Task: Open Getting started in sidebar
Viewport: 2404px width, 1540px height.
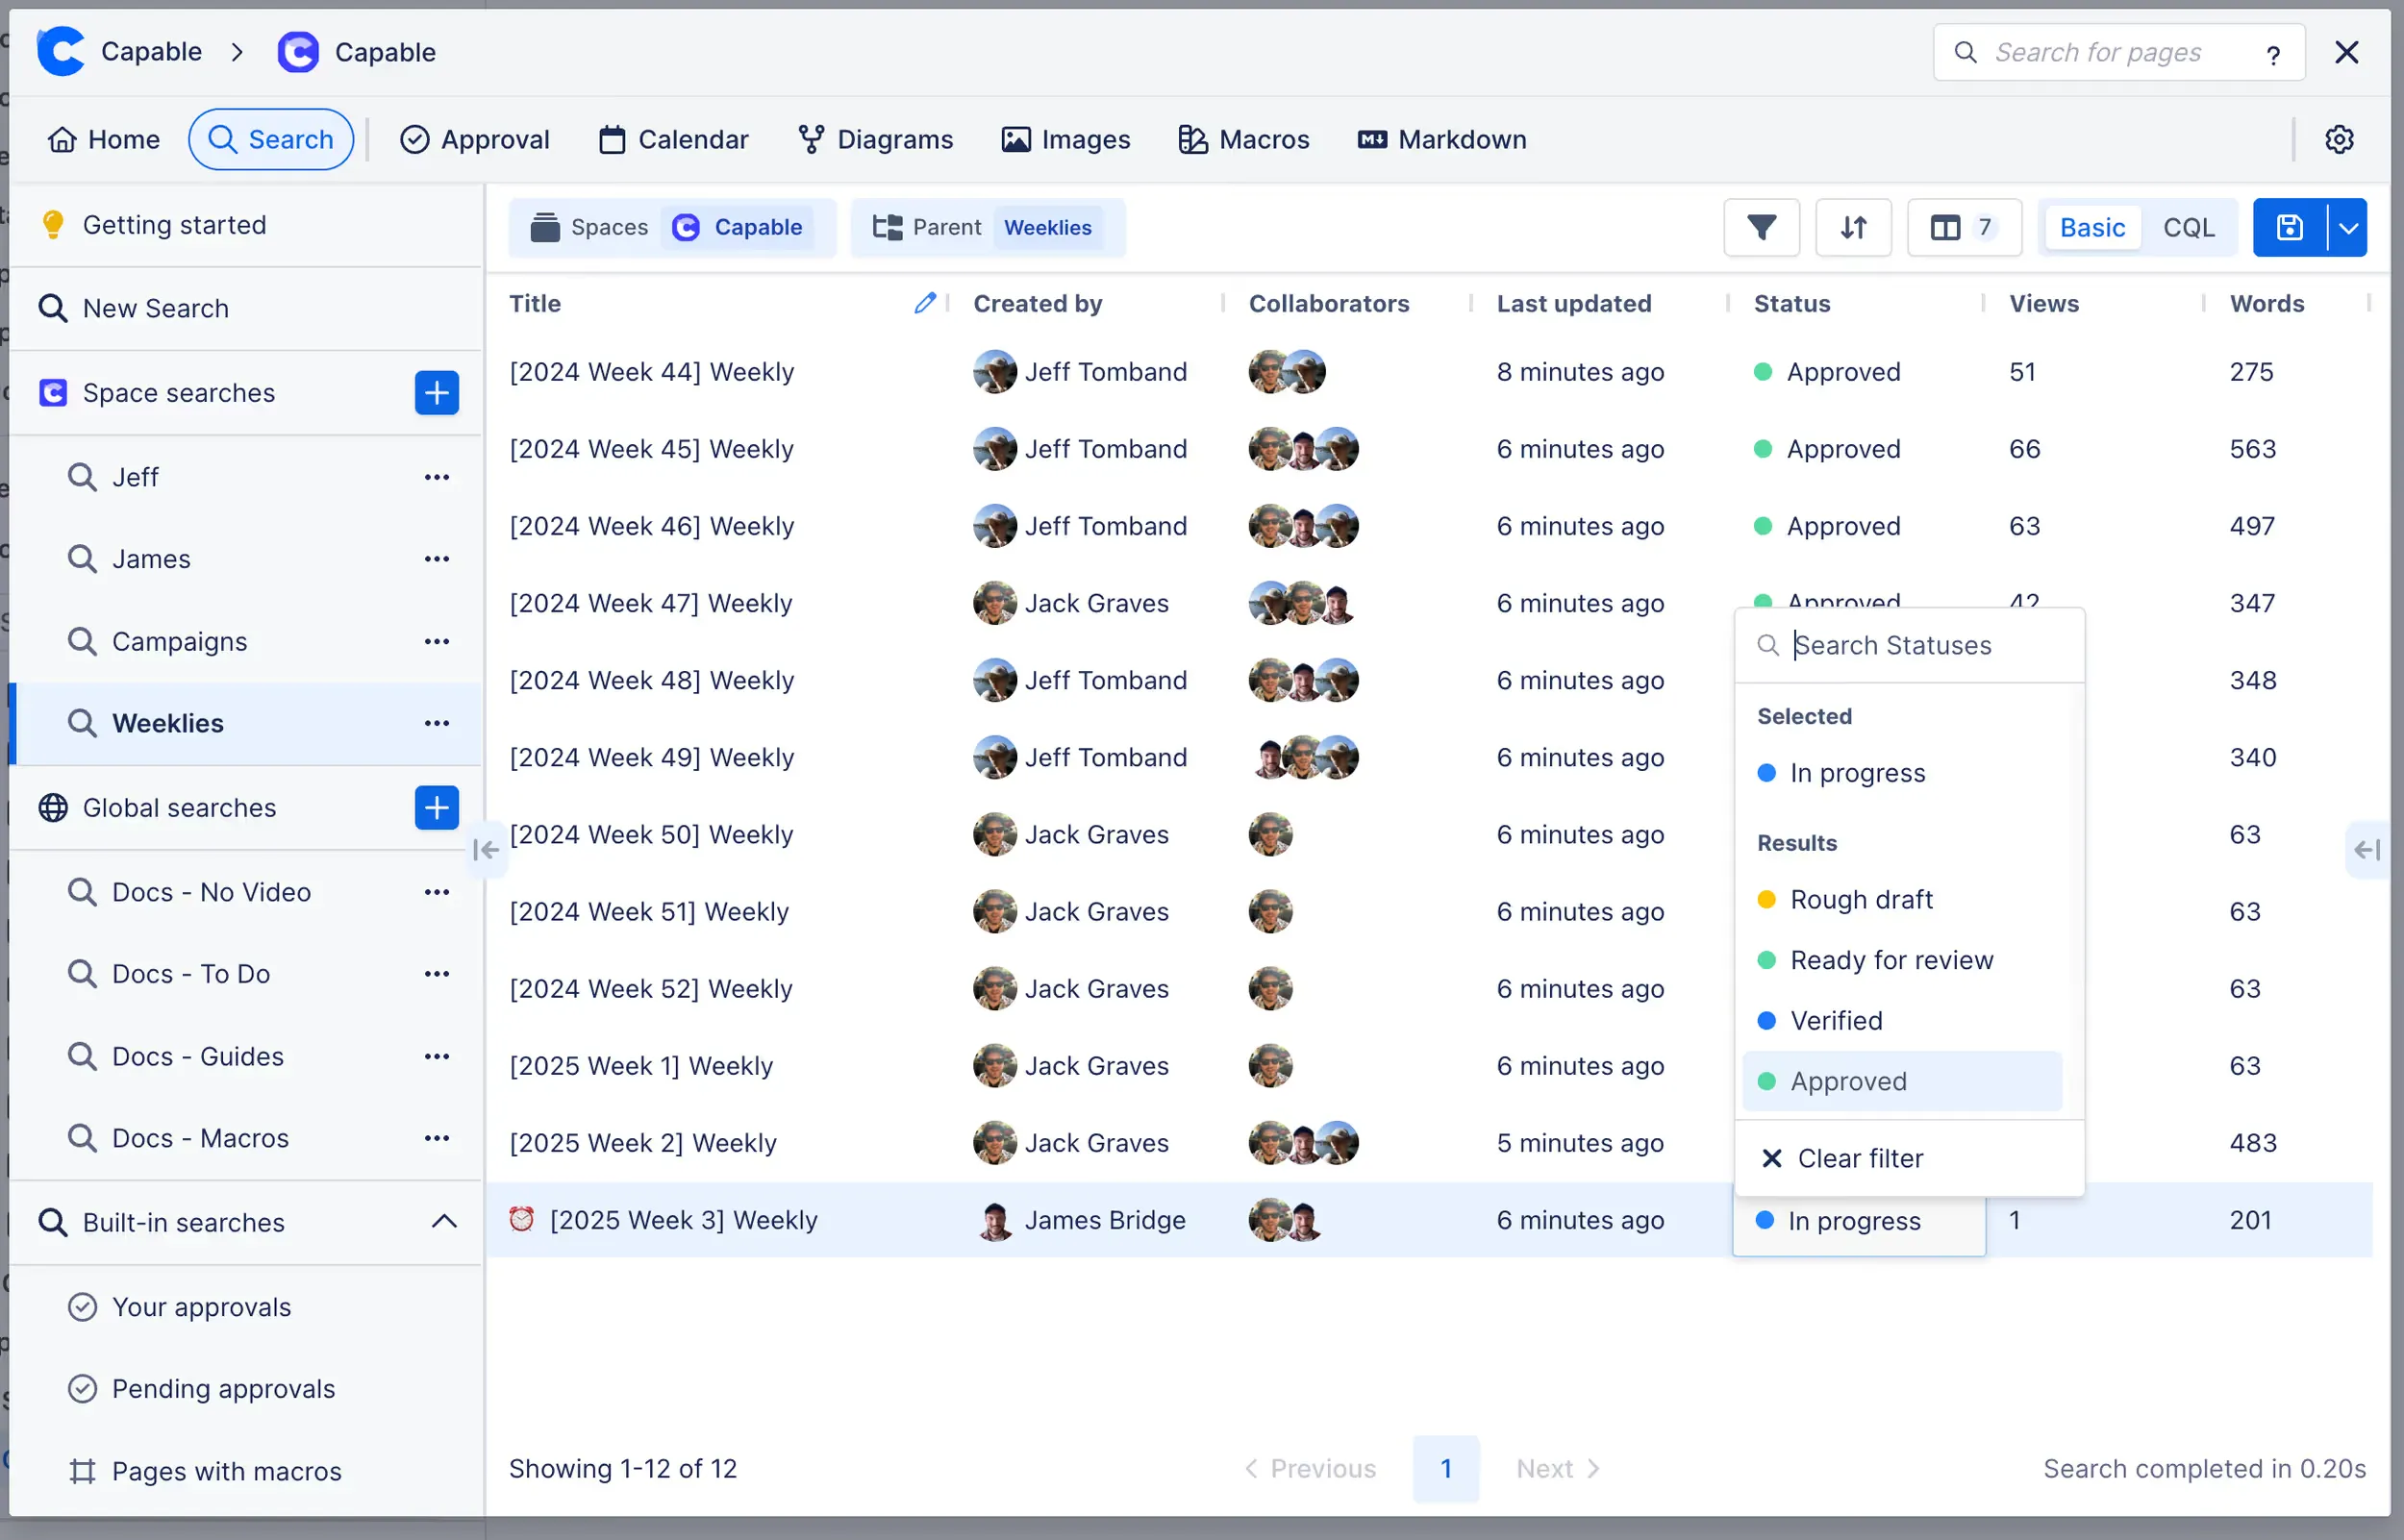Action: (x=246, y=225)
